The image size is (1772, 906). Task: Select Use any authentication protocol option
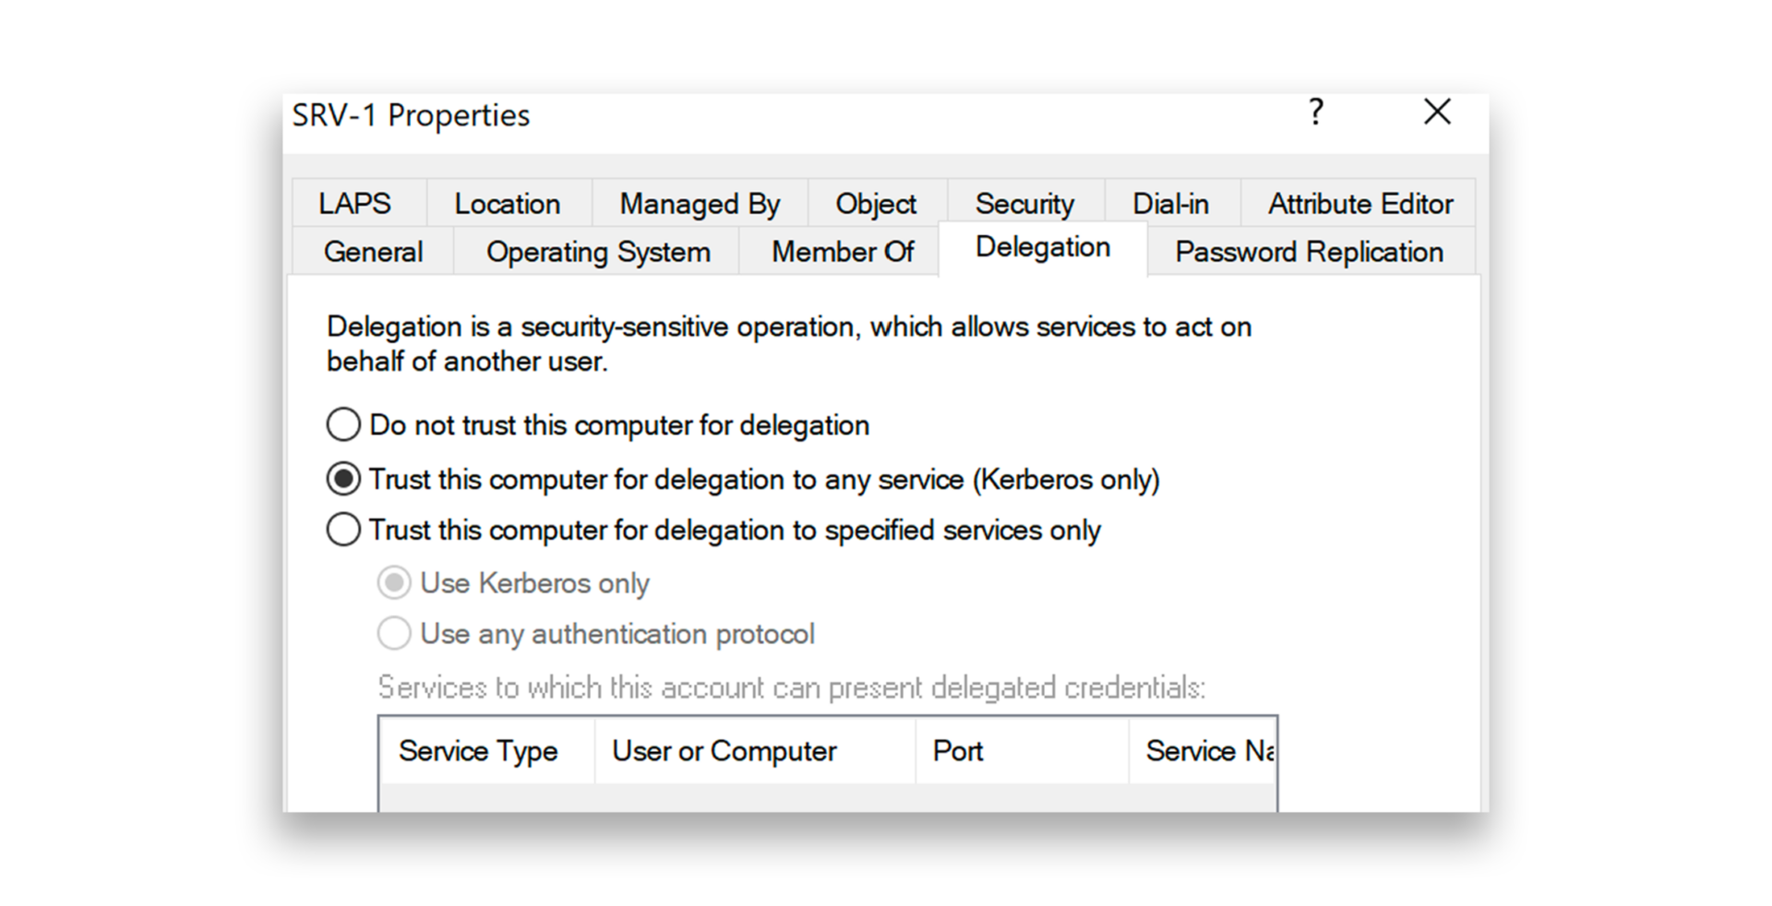394,634
